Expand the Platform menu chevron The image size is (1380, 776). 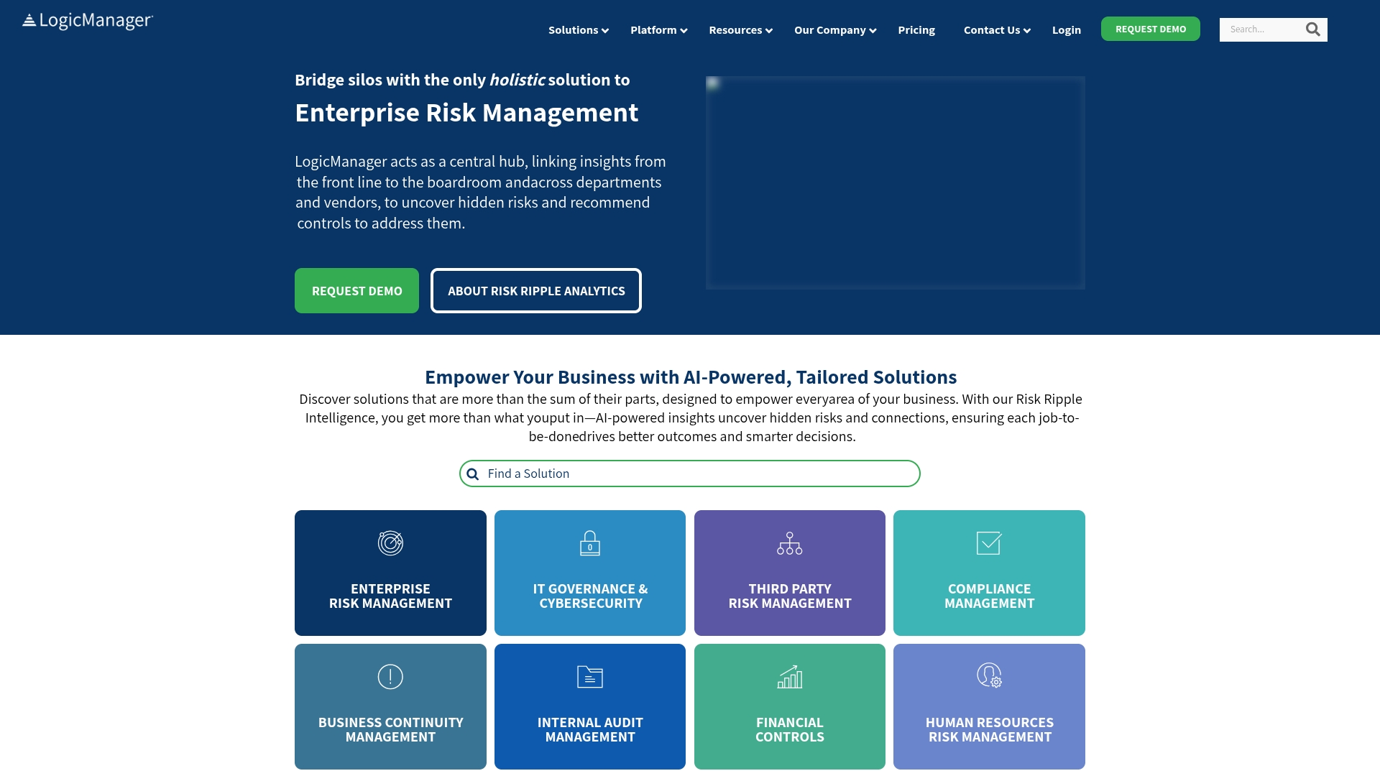tap(684, 31)
